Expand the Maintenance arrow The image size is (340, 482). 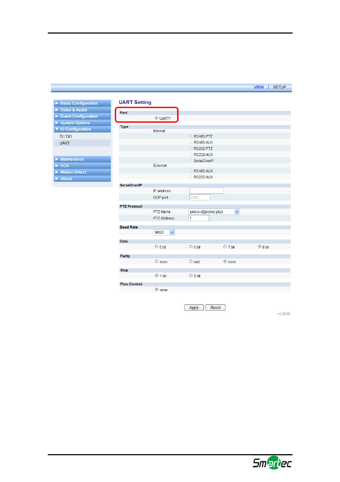pos(57,159)
